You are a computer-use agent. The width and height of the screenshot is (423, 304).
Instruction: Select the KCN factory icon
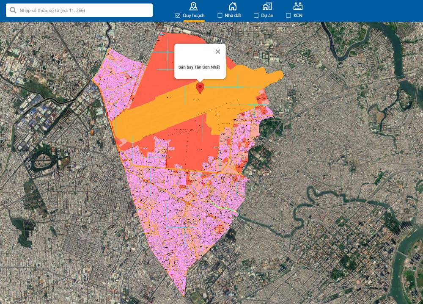click(298, 6)
